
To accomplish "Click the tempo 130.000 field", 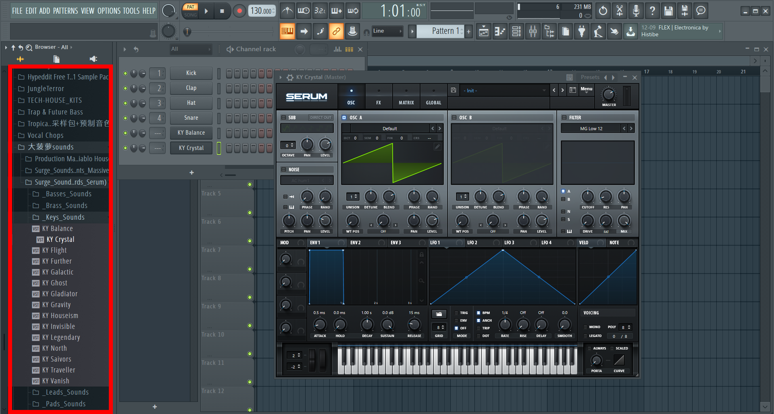I will [262, 11].
